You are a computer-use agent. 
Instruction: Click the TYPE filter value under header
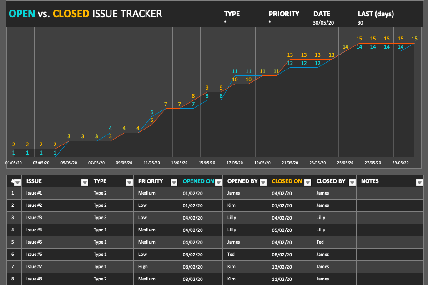226,22
